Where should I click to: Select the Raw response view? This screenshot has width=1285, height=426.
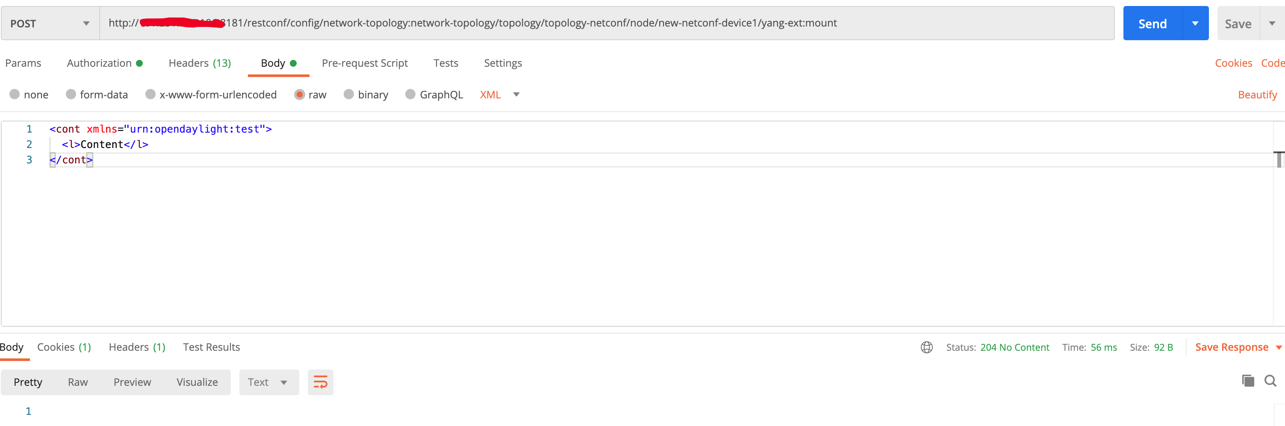point(78,382)
